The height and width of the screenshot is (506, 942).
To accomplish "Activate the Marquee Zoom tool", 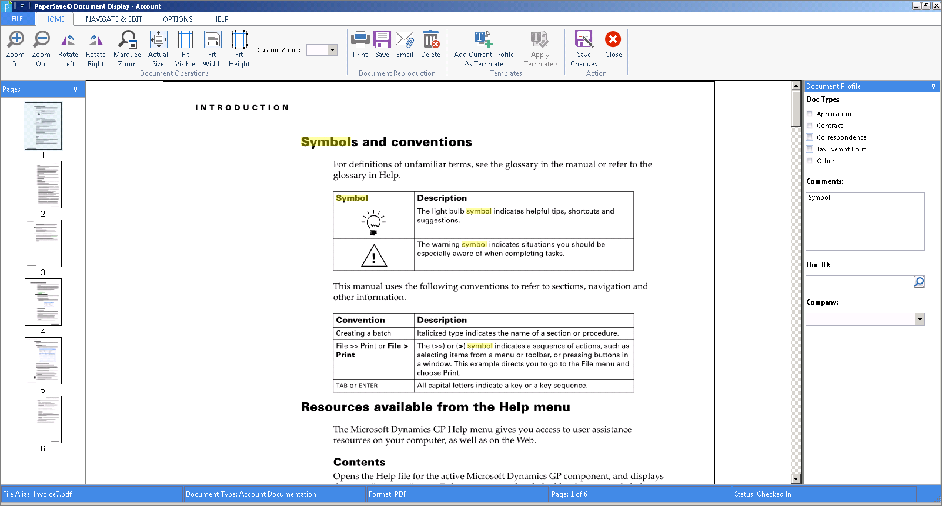I will (x=127, y=49).
